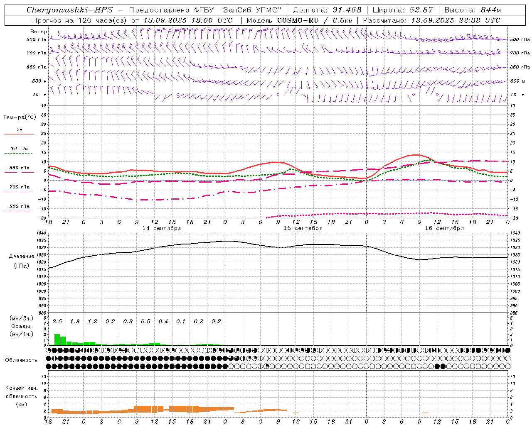The width and height of the screenshot is (532, 425).
Task: Select the 'Прогноз на 120 часа(ов)' forecast text
Action: pos(80,20)
